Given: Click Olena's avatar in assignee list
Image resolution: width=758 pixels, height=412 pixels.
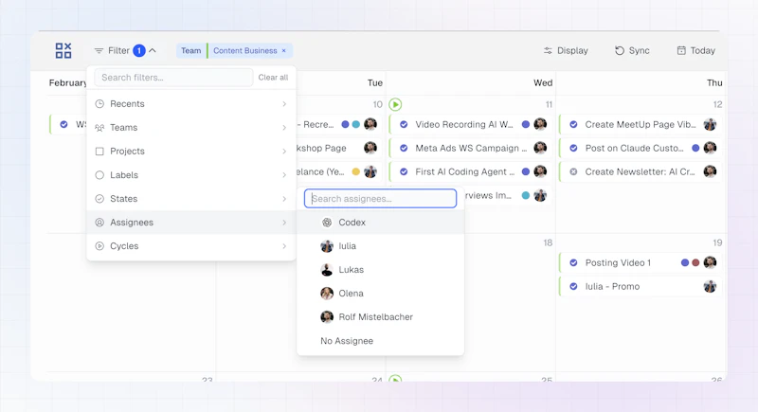Looking at the screenshot, I should point(327,294).
